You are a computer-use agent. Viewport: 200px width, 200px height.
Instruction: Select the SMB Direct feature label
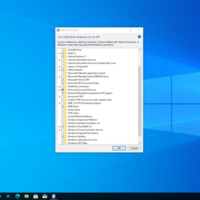73,106
